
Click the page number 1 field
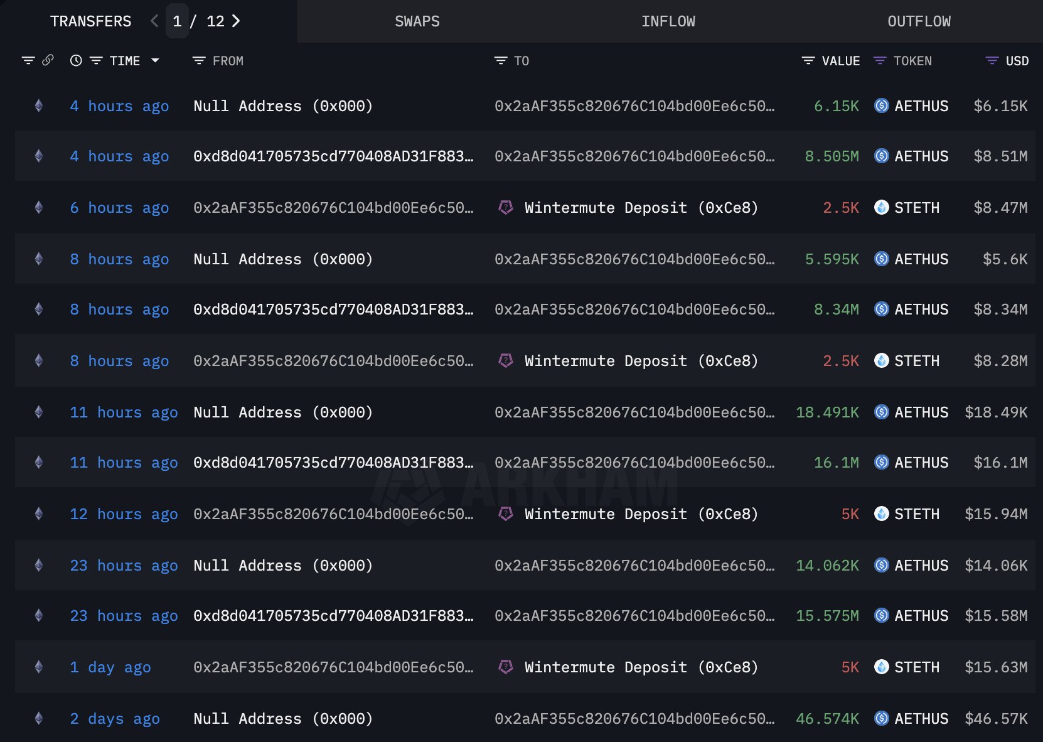(177, 21)
